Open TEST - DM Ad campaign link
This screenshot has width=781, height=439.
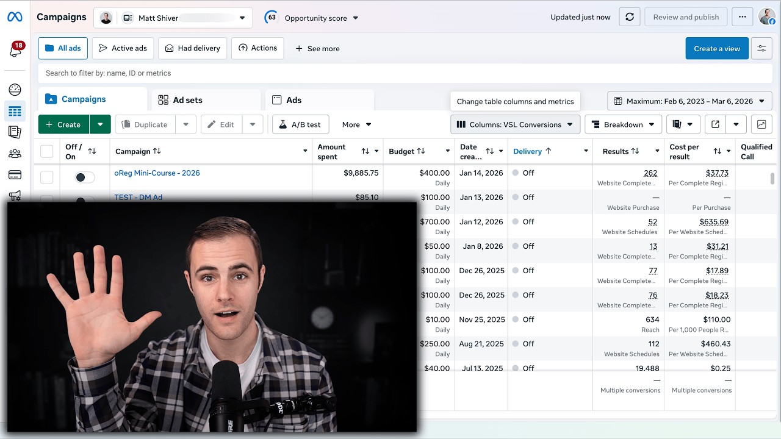[138, 197]
